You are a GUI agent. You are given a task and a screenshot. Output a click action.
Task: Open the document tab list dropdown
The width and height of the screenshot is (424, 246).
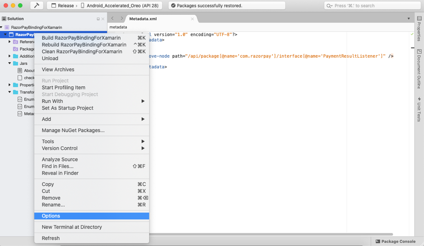(409, 19)
